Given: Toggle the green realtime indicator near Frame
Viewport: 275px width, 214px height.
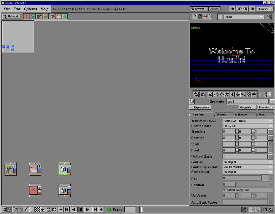Looking at the screenshot, I should click(109, 209).
